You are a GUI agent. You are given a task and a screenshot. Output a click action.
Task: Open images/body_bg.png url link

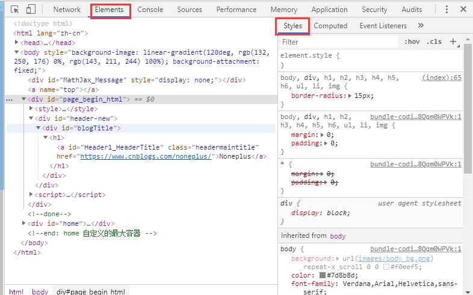click(x=395, y=258)
